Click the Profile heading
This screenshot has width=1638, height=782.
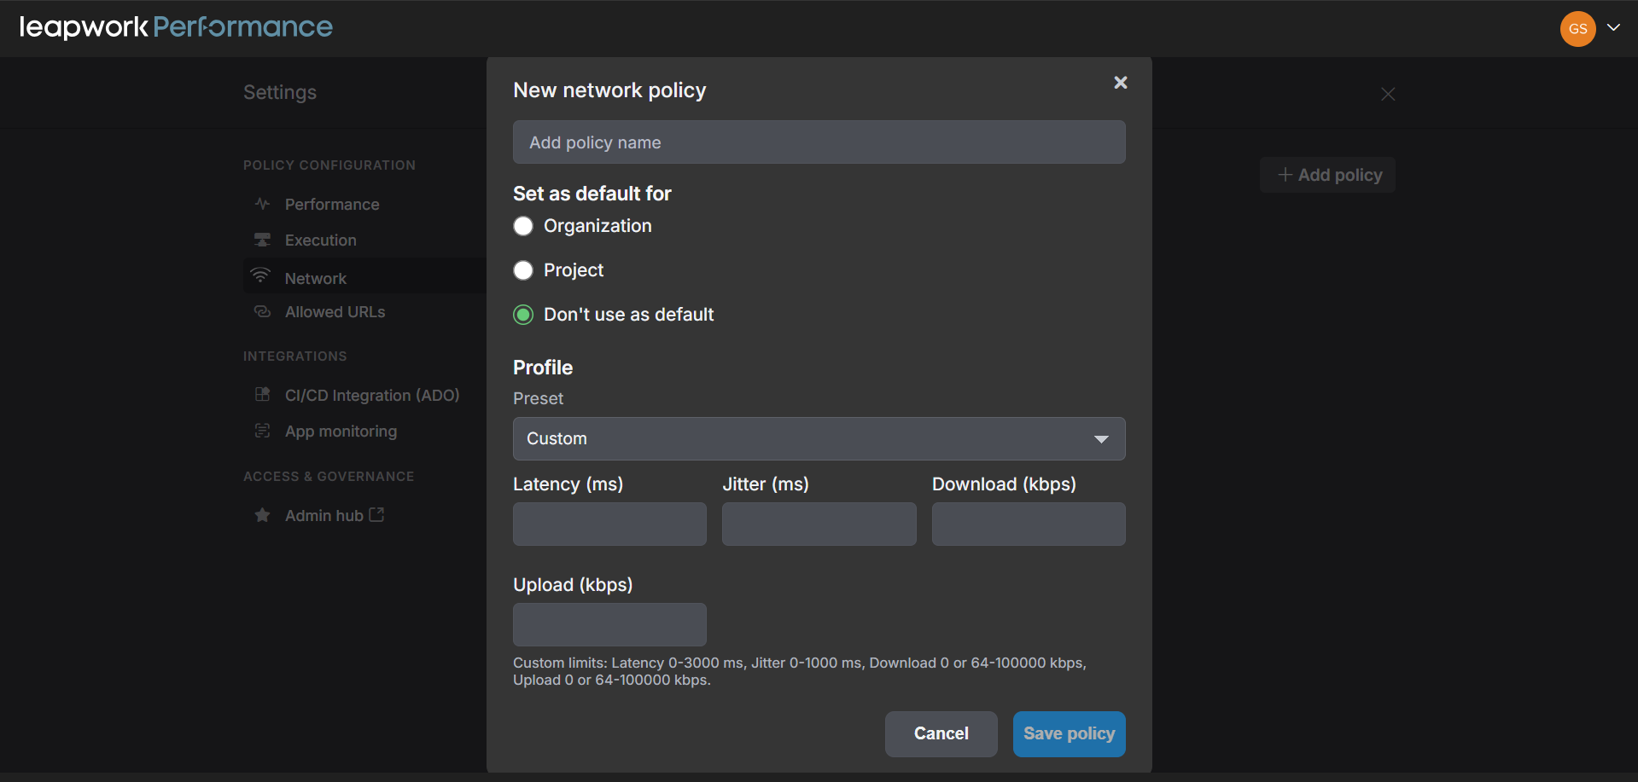543,368
